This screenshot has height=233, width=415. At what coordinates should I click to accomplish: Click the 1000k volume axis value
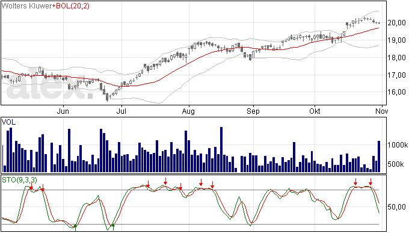[398, 145]
